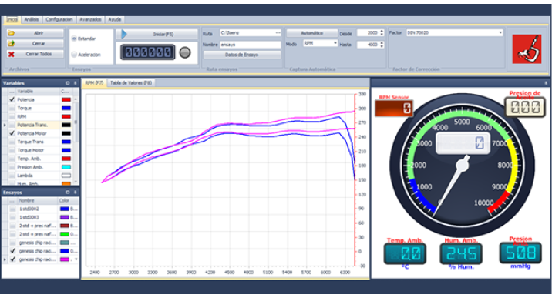This screenshot has height=298, width=552.
Task: Click the Cerrar file icon
Action: pyautogui.click(x=12, y=44)
